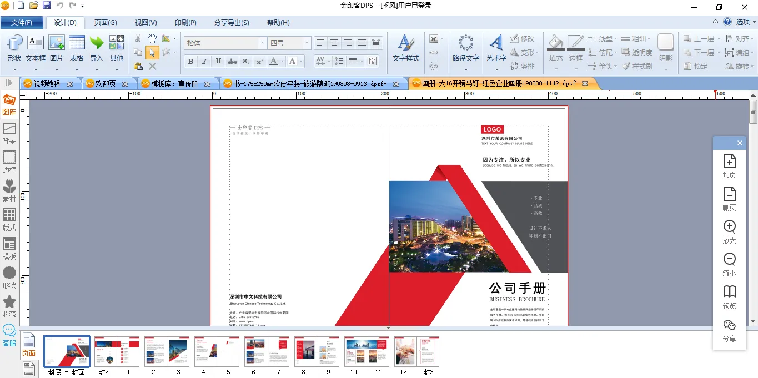Open the 页面(G) ribbon tab

click(x=106, y=23)
